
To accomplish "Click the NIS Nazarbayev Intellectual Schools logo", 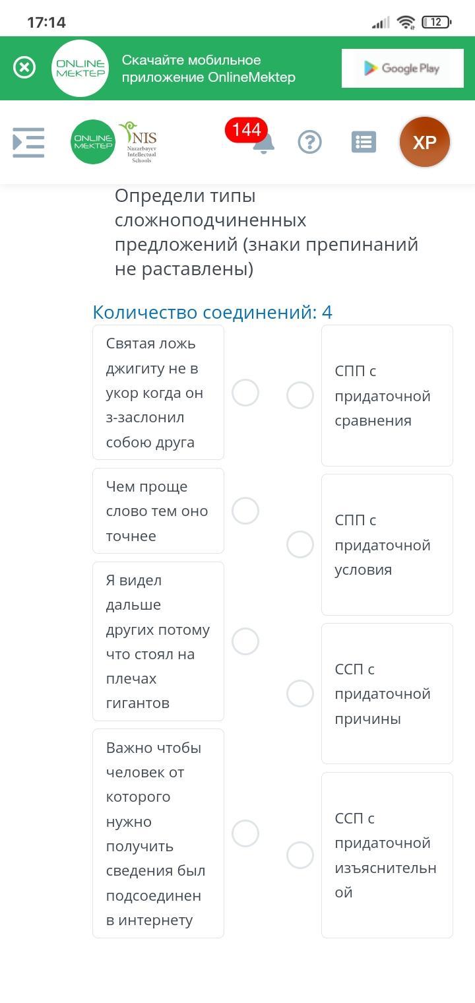I will tap(139, 142).
